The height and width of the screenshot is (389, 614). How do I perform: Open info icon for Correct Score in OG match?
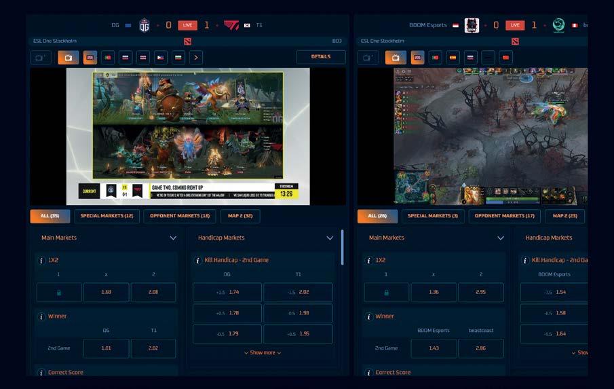41,373
